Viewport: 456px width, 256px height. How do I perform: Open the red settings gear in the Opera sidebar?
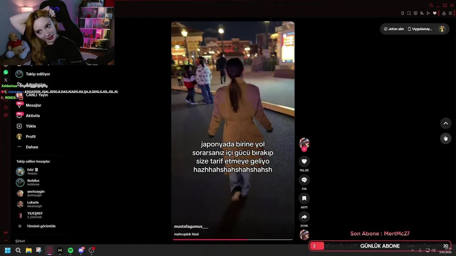[x=6, y=115]
